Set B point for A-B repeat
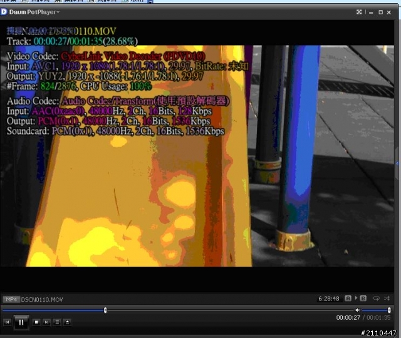Viewport: 401px width, 338px height. pos(363,299)
